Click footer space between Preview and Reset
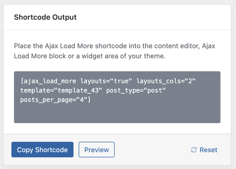The image size is (236, 169). pyautogui.click(x=152, y=150)
